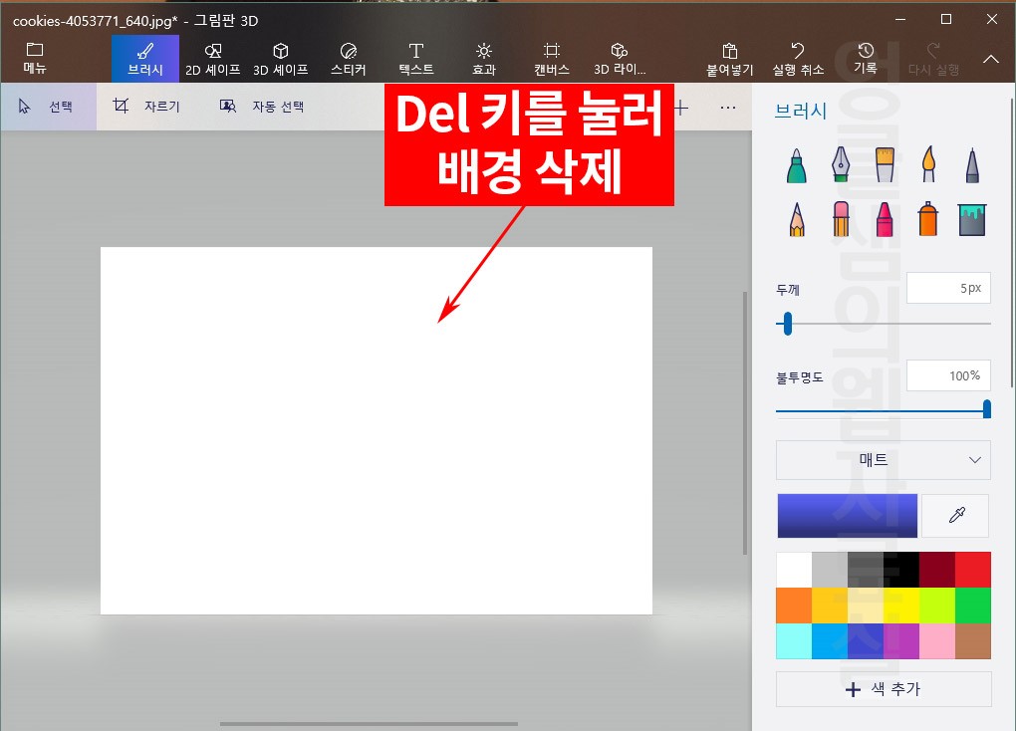1016x731 pixels.
Task: Toggle the 선택 (Select) tool on
Action: [x=49, y=106]
